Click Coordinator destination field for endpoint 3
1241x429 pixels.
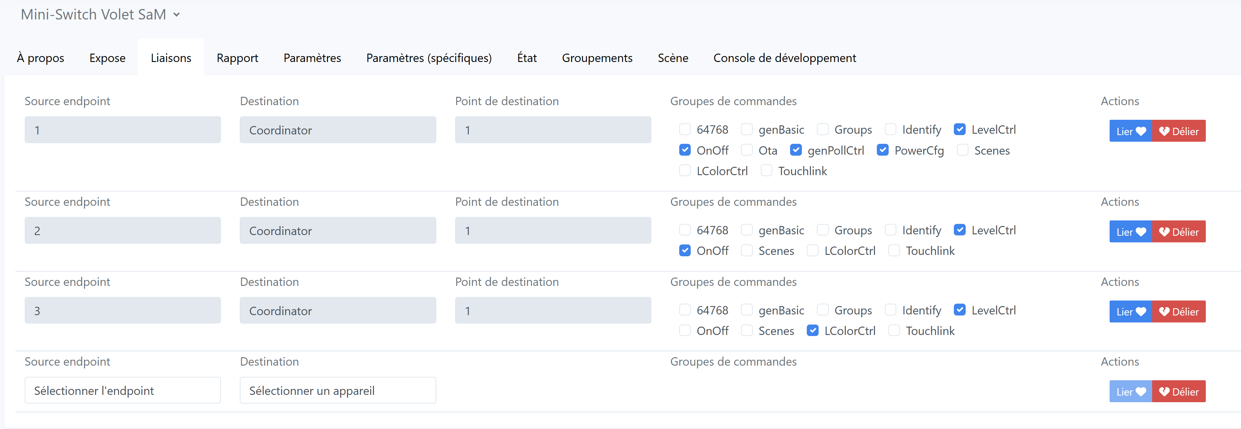pyautogui.click(x=338, y=310)
